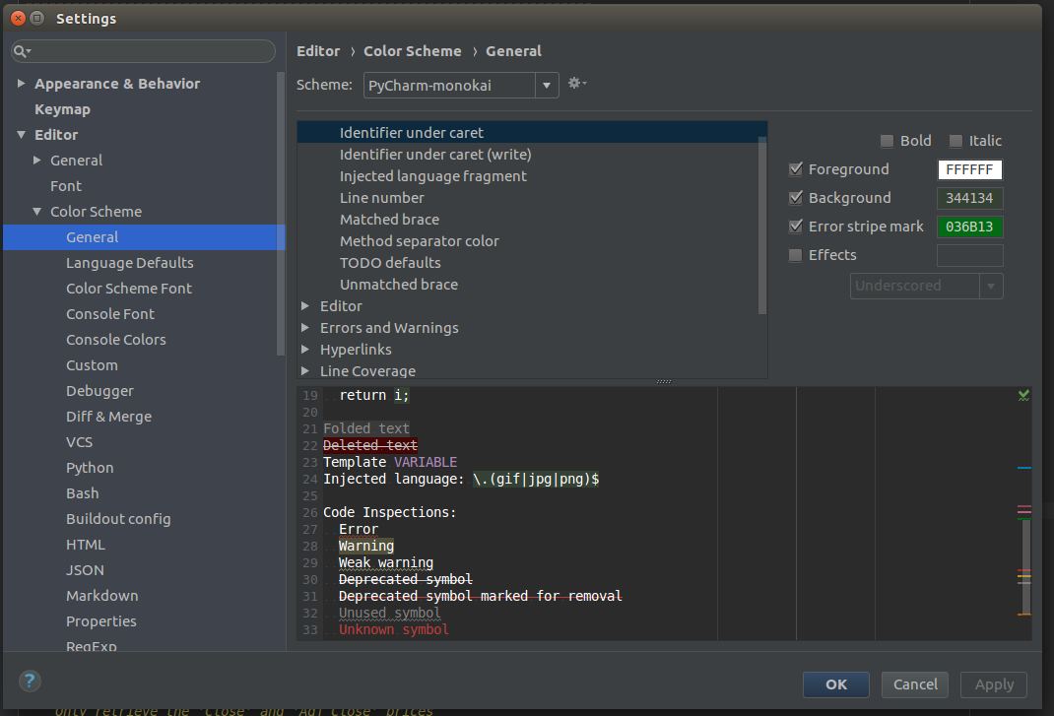Open the Scheme dropdown showing PyCharm-monokai
The width and height of the screenshot is (1054, 716).
click(547, 86)
